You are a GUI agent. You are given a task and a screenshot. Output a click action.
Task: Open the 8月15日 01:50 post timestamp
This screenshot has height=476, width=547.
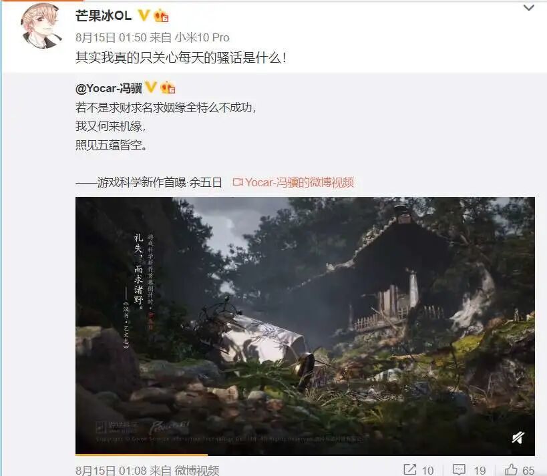click(x=111, y=37)
